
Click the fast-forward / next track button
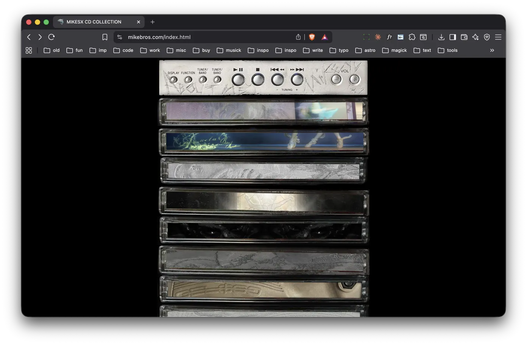click(x=297, y=79)
